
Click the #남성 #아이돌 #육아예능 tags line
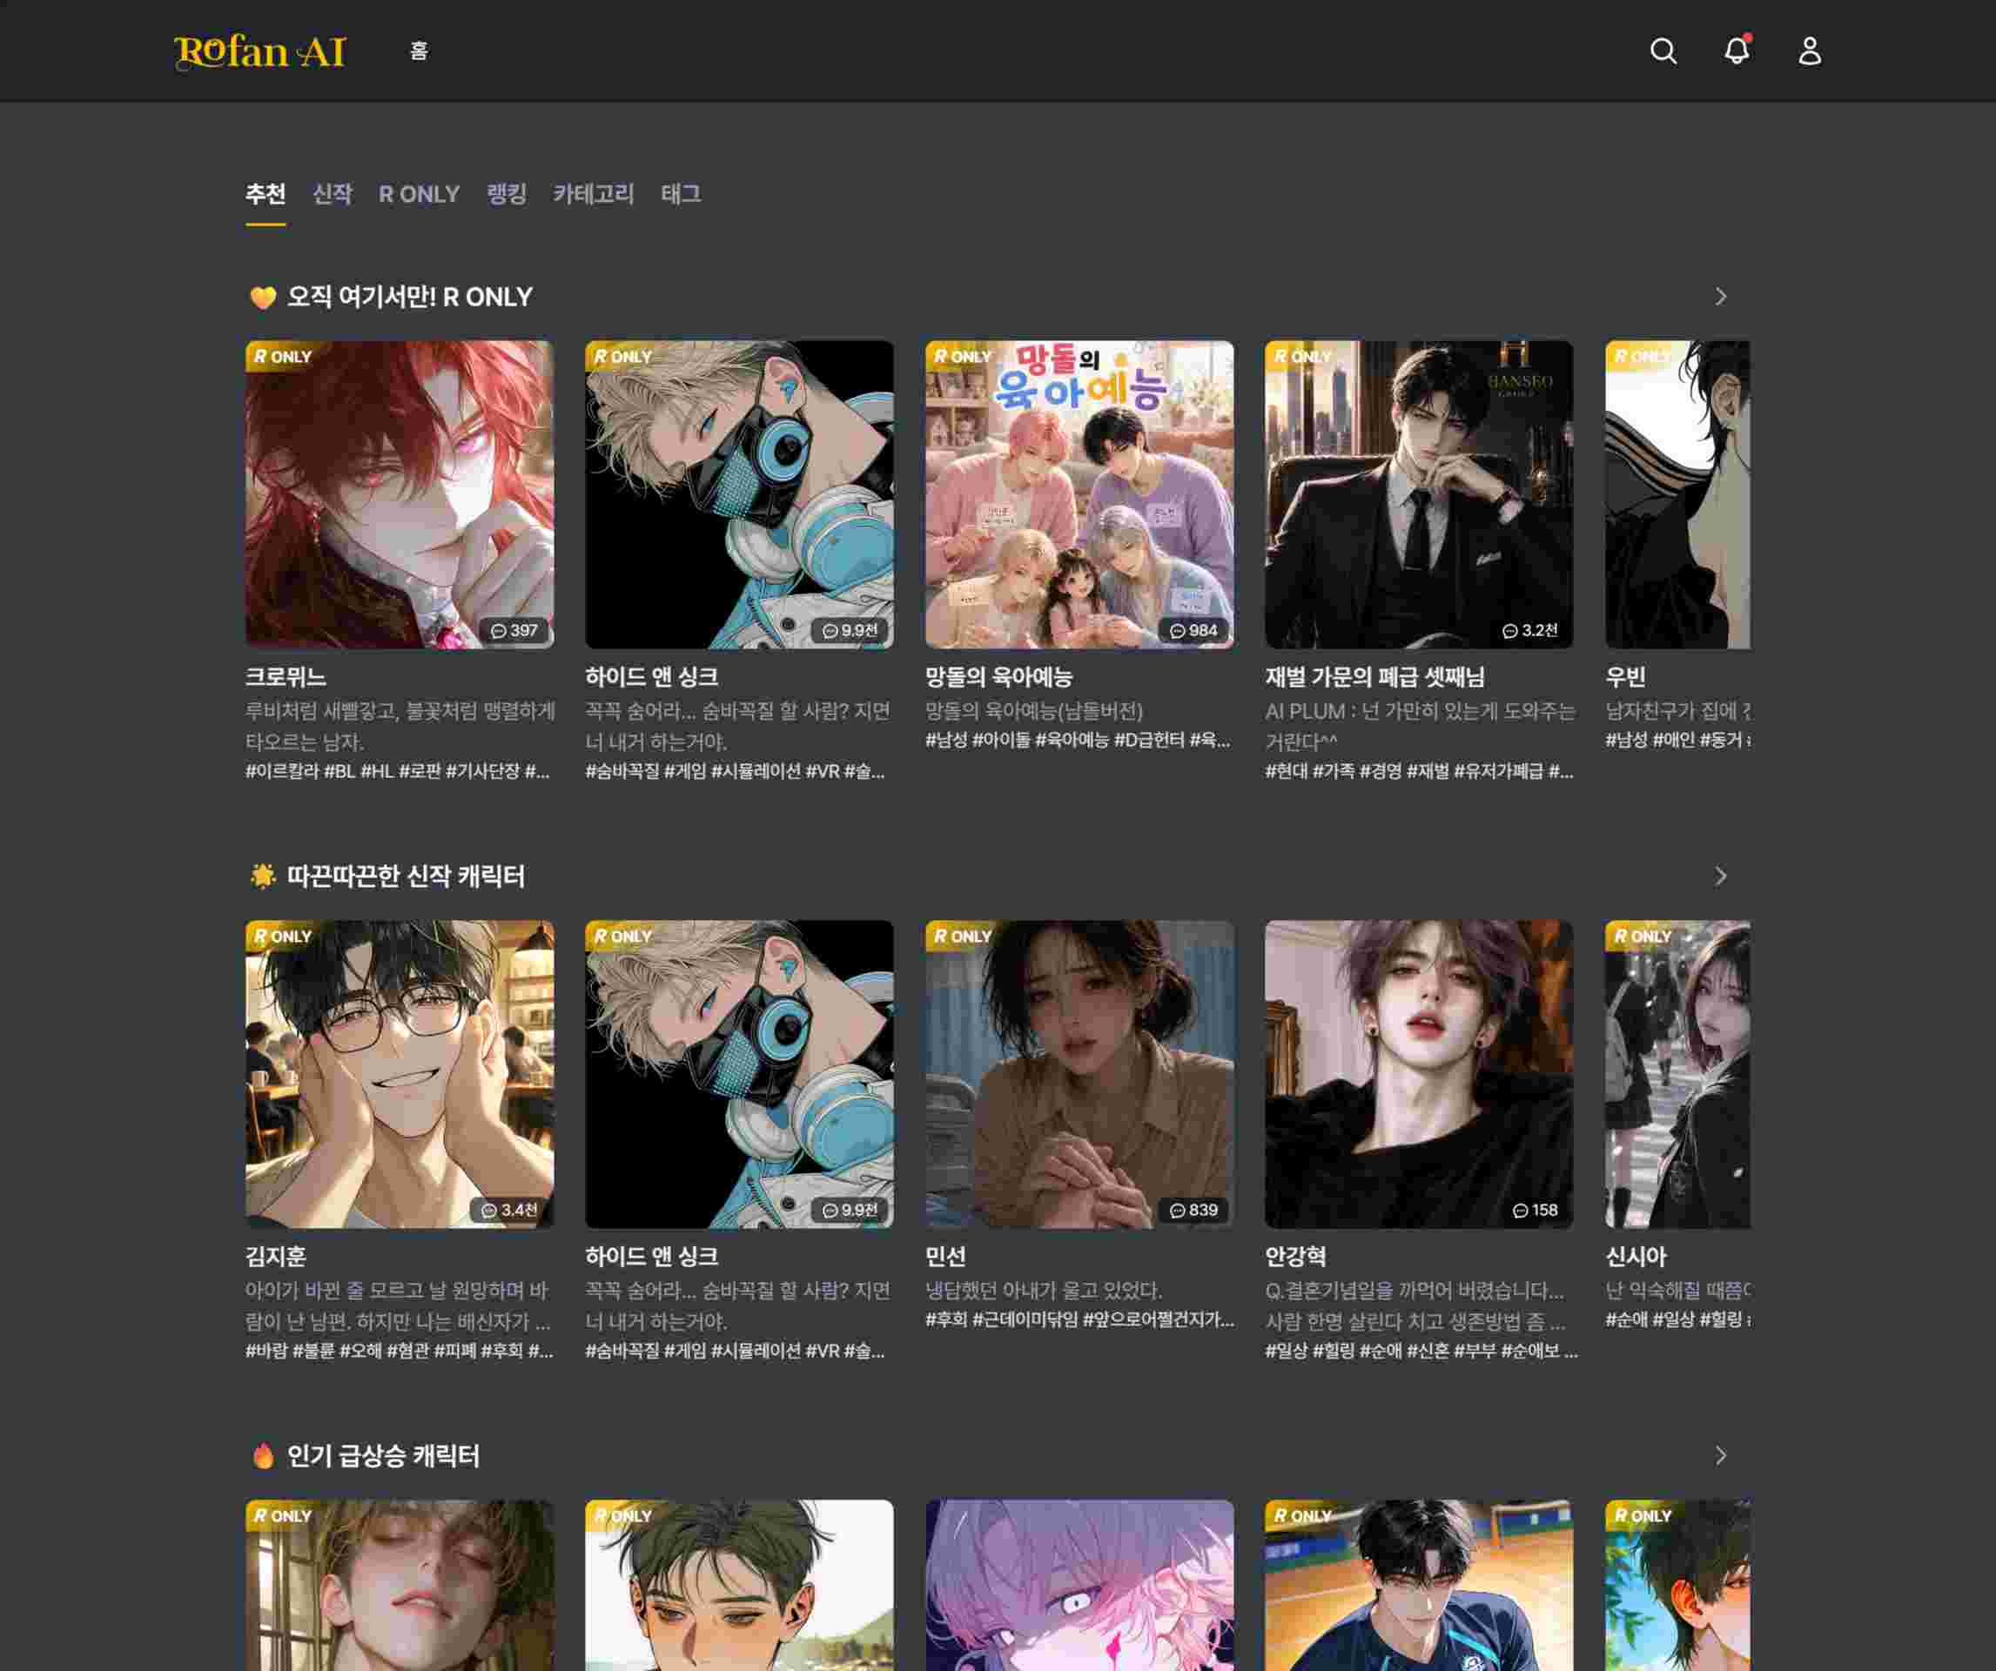click(x=1078, y=740)
